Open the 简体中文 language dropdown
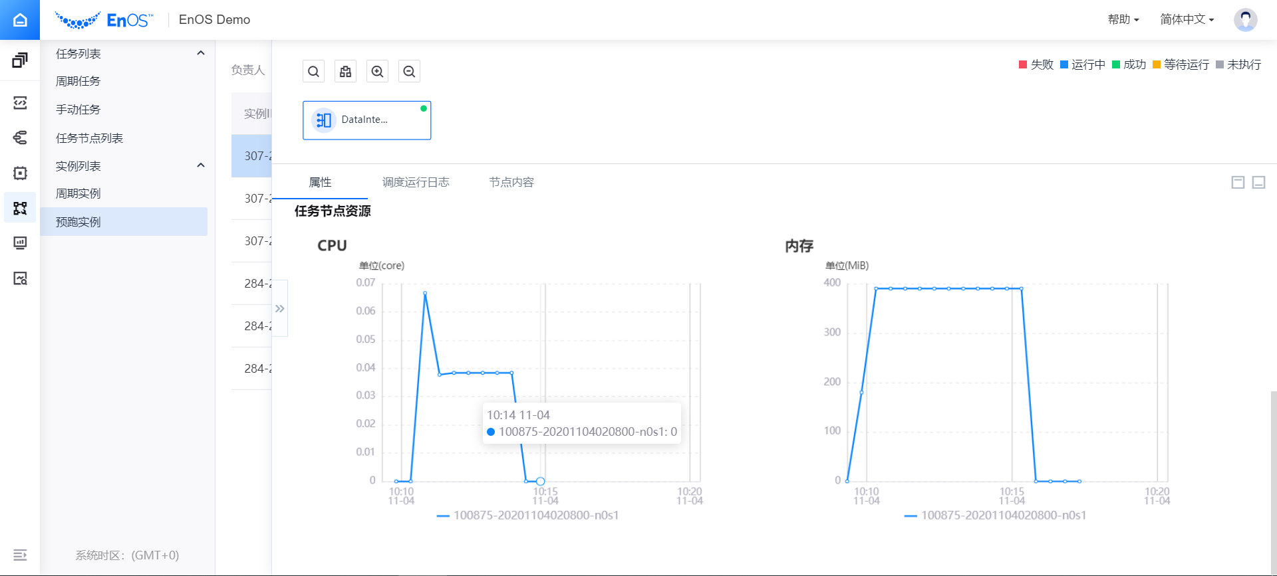Image resolution: width=1277 pixels, height=576 pixels. (x=1187, y=20)
